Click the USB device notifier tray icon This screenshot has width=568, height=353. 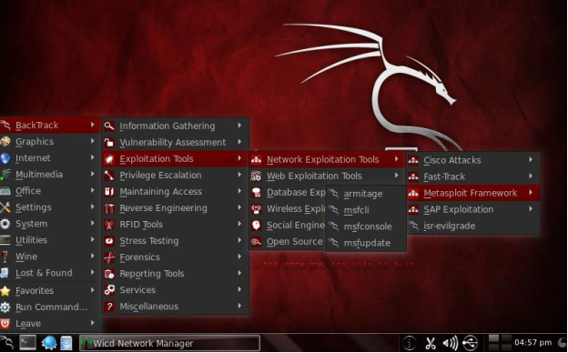(x=471, y=342)
